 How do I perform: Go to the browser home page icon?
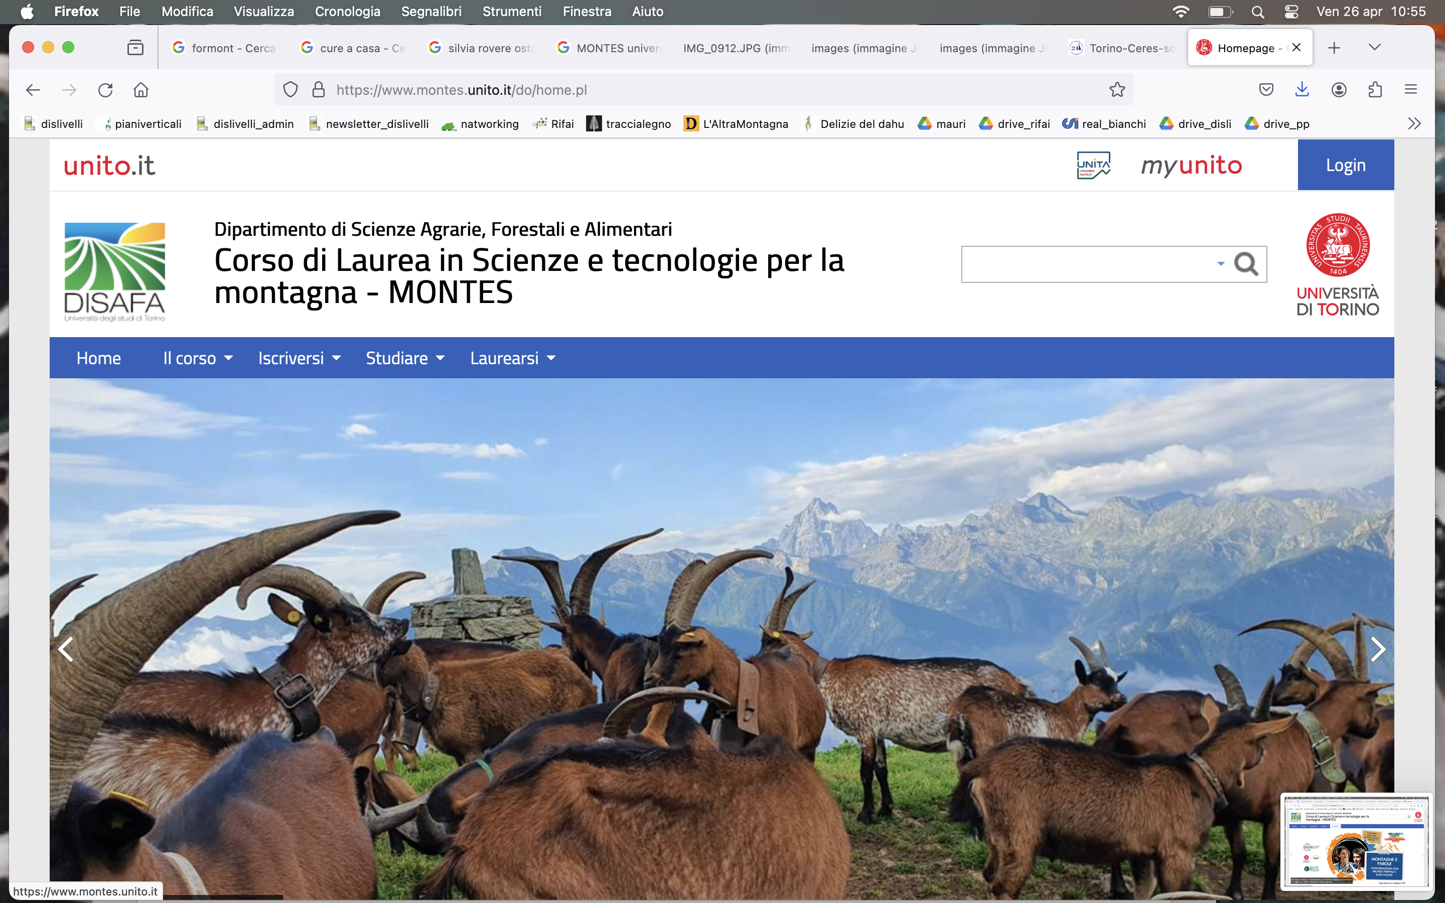[141, 90]
